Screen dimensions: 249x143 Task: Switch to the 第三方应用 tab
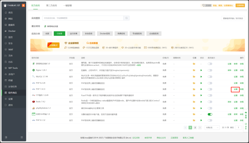click(x=51, y=5)
